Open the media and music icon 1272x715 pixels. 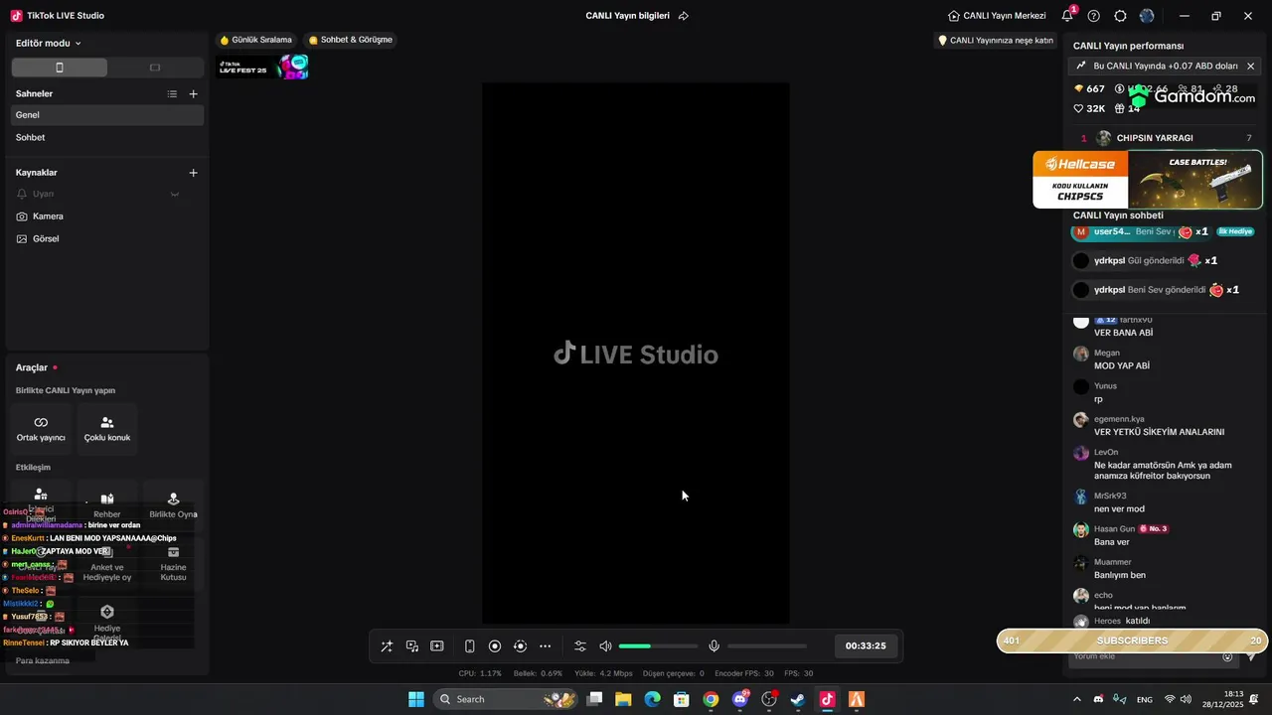coord(412,646)
